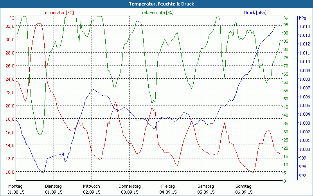Image resolution: width=313 pixels, height=196 pixels.
Task: Select the blue Druck [hPa] legend label
Action: [x=255, y=13]
